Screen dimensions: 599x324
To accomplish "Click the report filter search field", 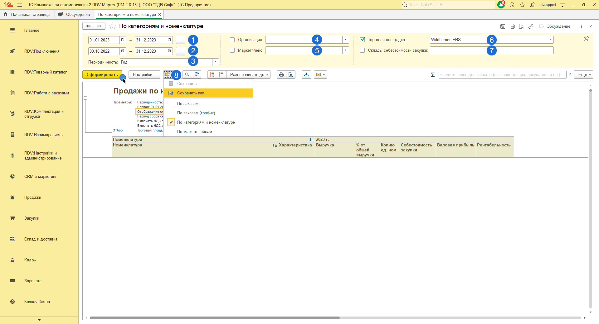I will coord(502,75).
